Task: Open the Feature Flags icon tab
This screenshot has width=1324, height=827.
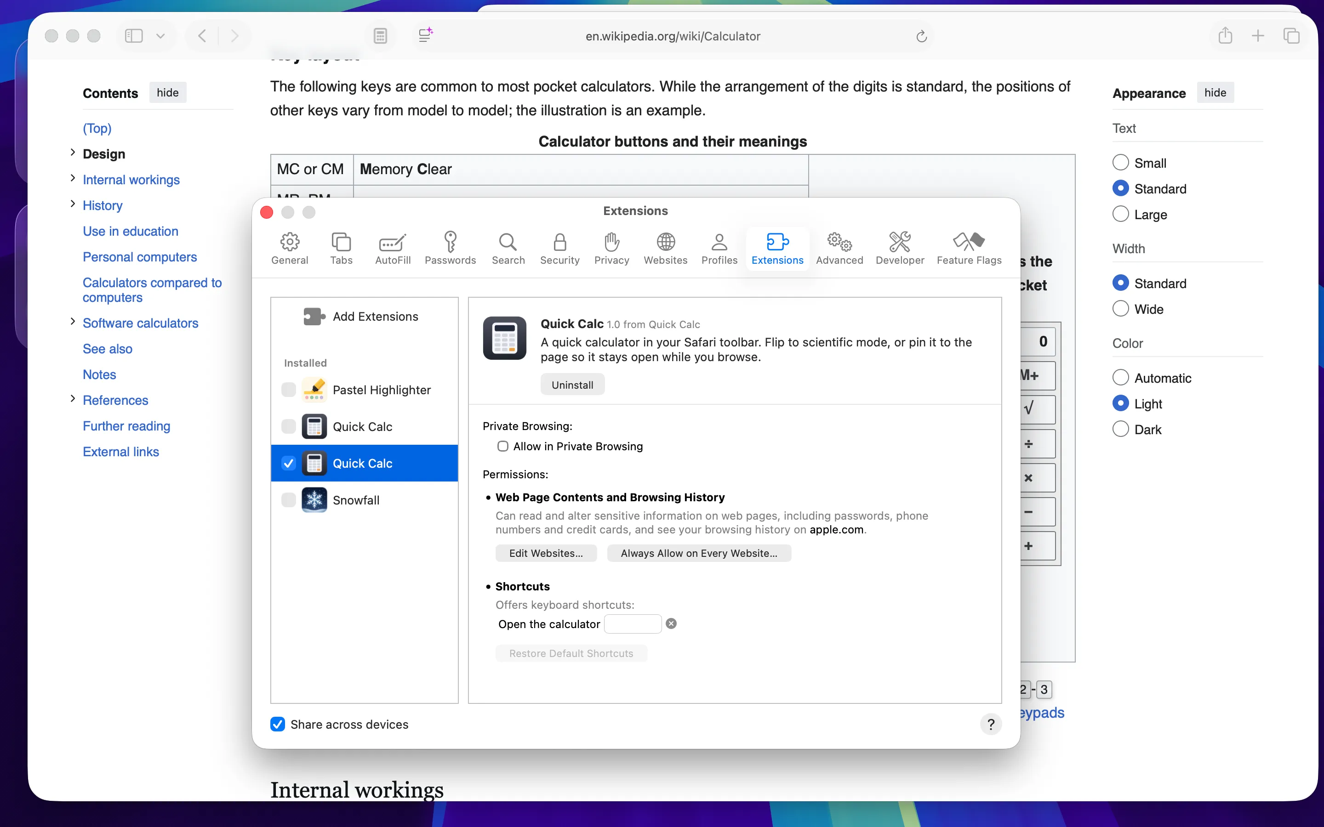Action: click(x=969, y=248)
